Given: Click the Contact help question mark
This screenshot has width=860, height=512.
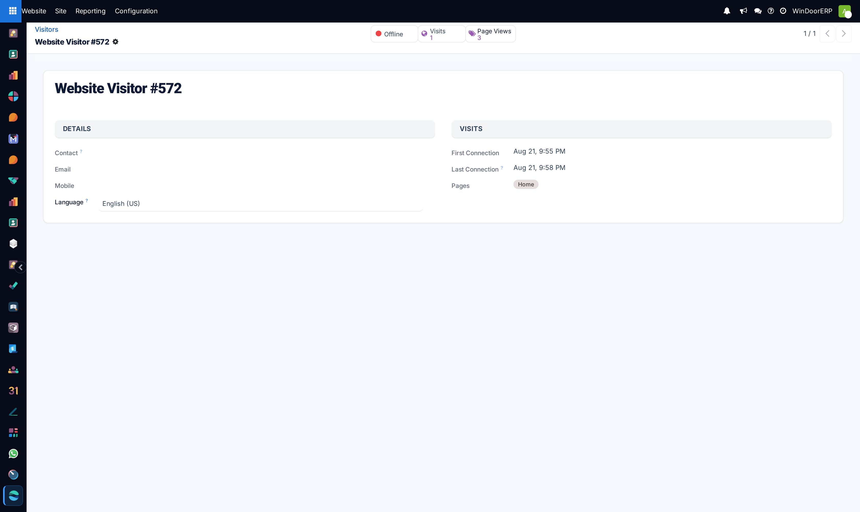Looking at the screenshot, I should coord(81,151).
